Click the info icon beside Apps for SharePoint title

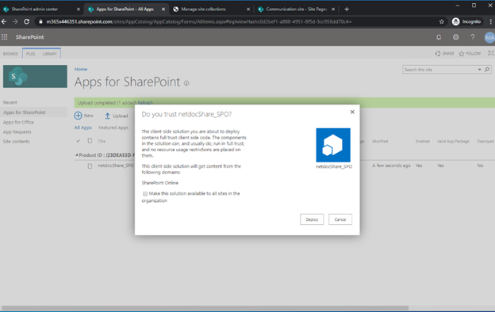pos(186,83)
